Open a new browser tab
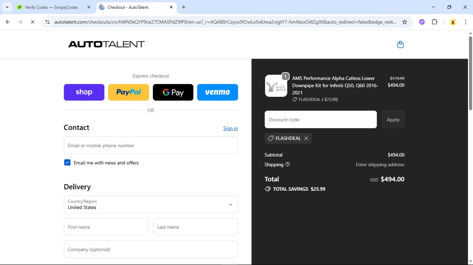Screen dimensions: 473x265 coord(184,7)
